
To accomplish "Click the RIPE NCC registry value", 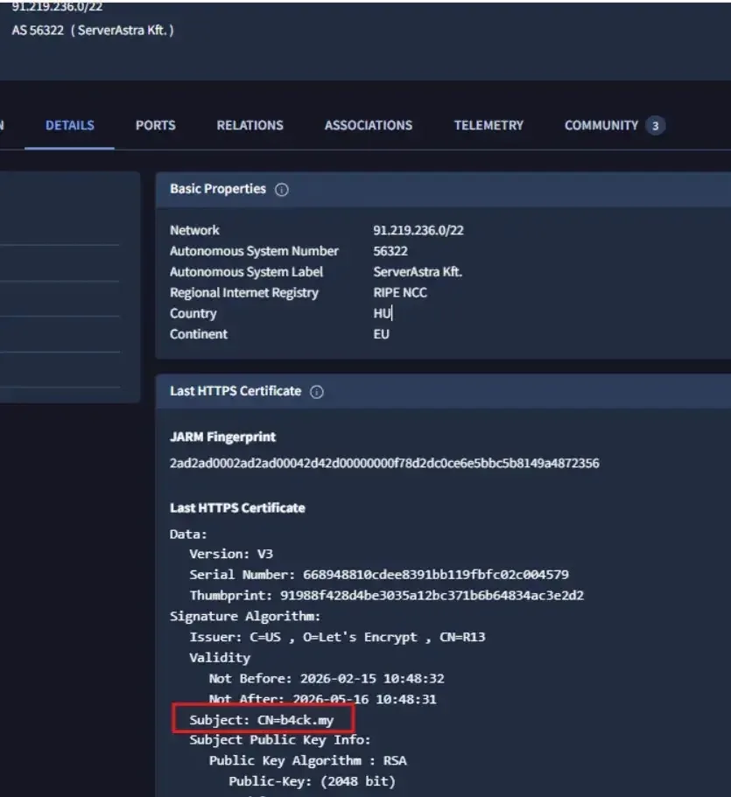I will tap(400, 293).
